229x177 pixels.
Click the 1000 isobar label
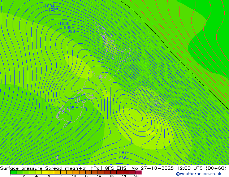tap(64, 23)
